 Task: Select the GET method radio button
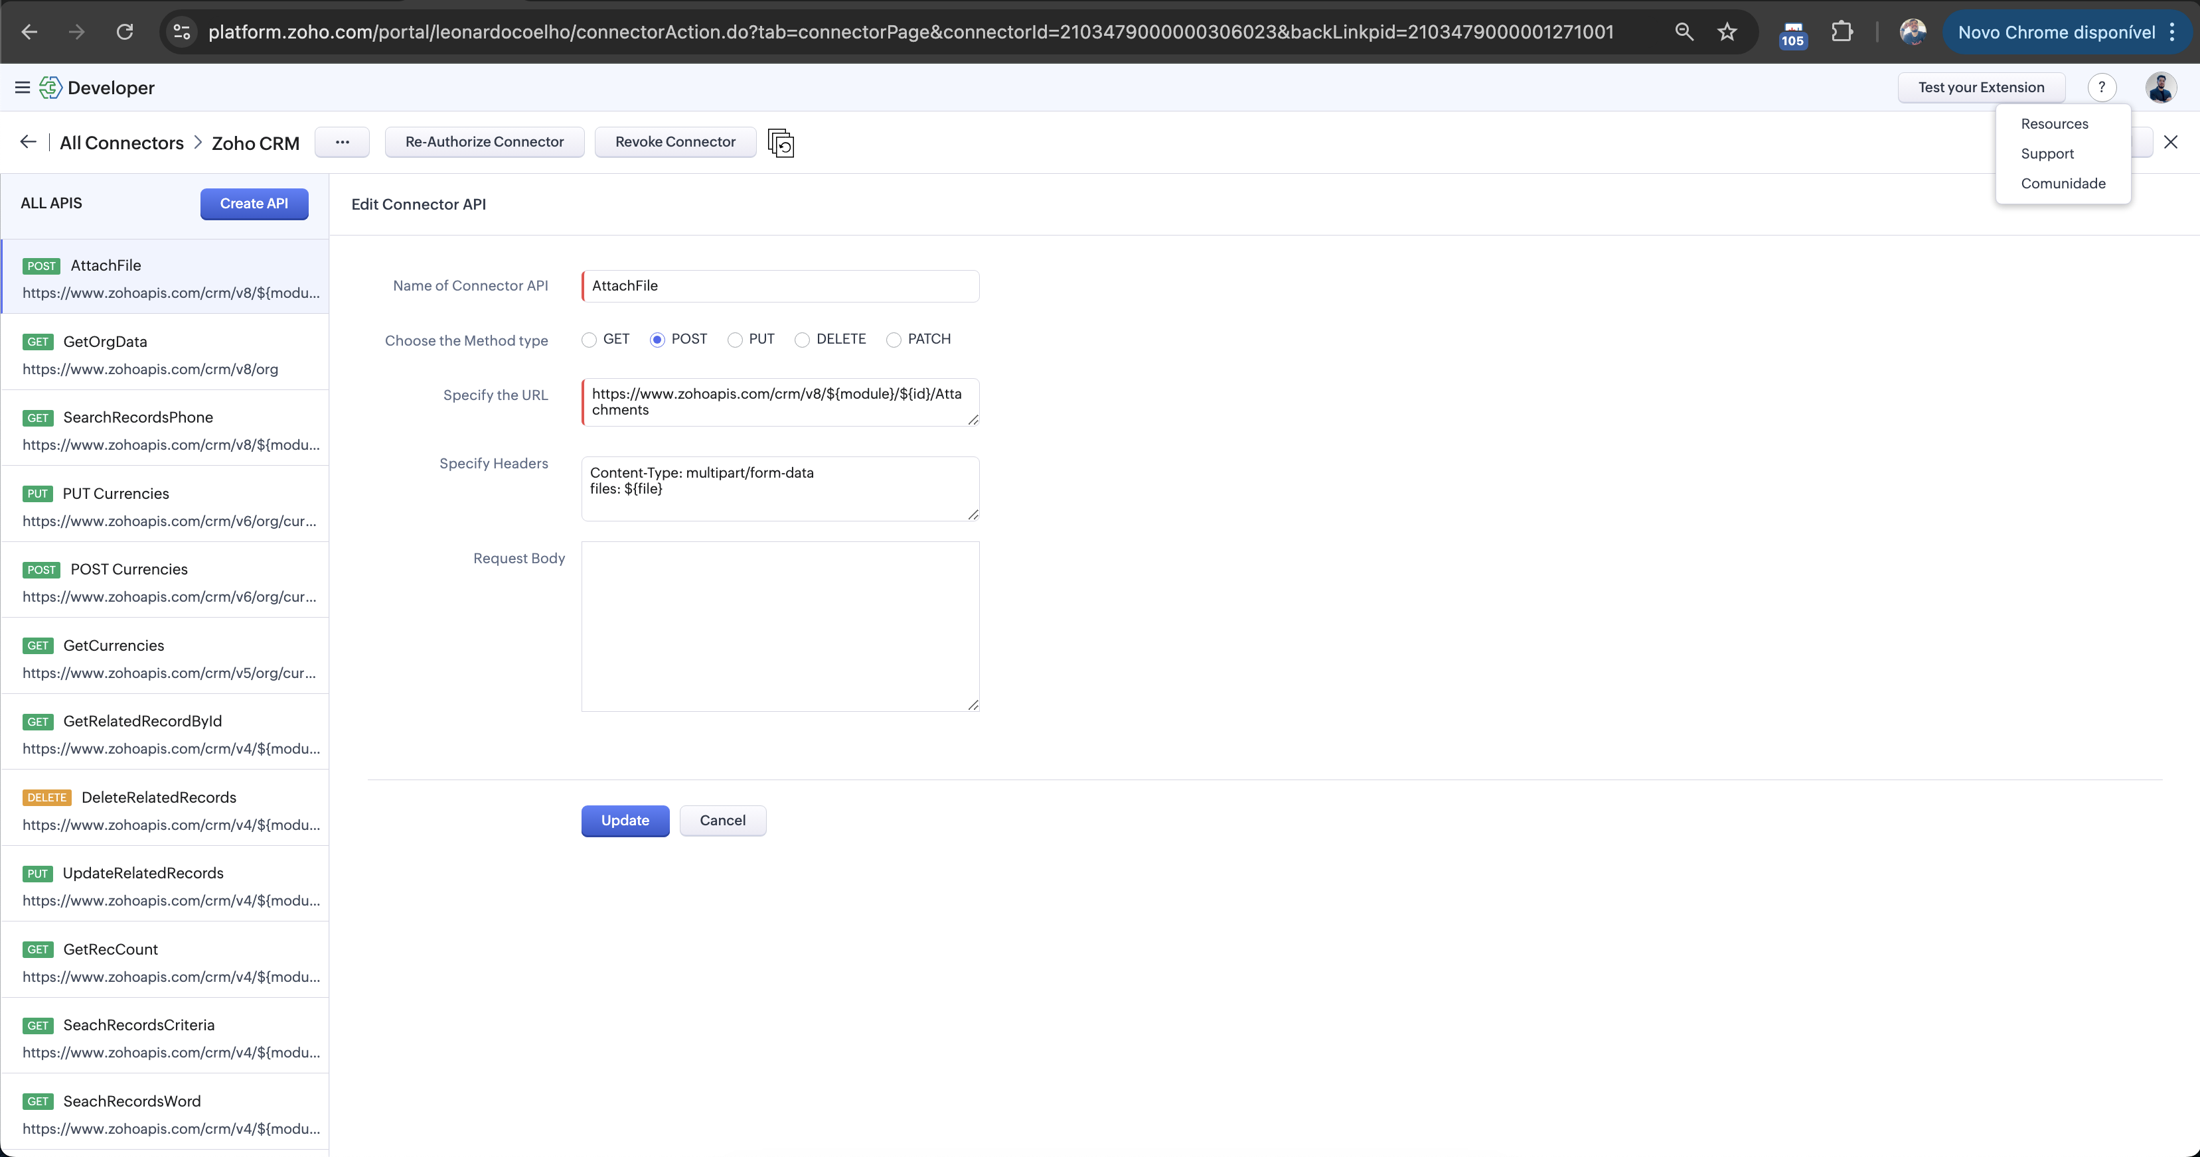pos(589,340)
